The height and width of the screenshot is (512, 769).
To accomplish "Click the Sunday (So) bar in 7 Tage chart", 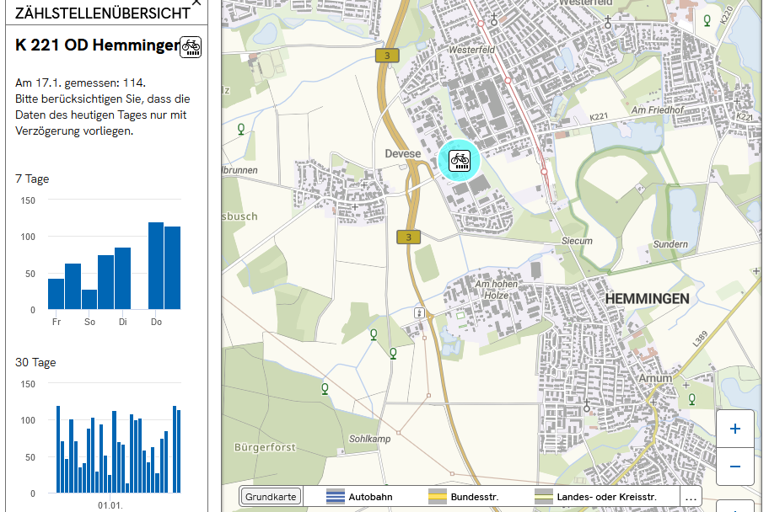I will pyautogui.click(x=89, y=299).
